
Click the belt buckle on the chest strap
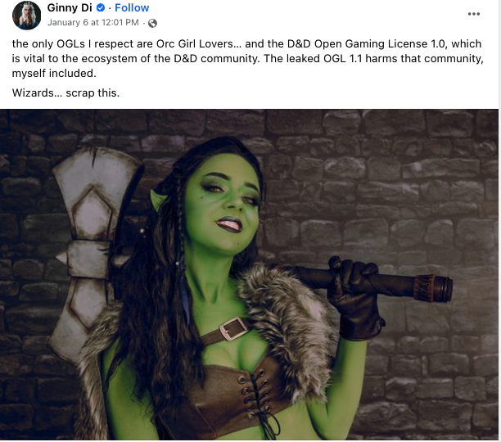[x=232, y=328]
